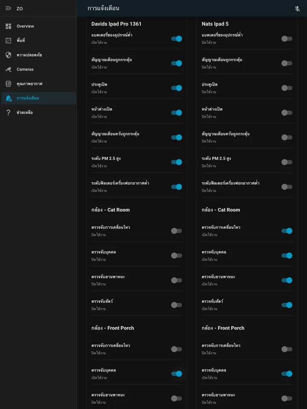Disable Cat Room ตรวจจับสัตว์ for Nats Ipad
307x409 pixels.
pos(287,305)
